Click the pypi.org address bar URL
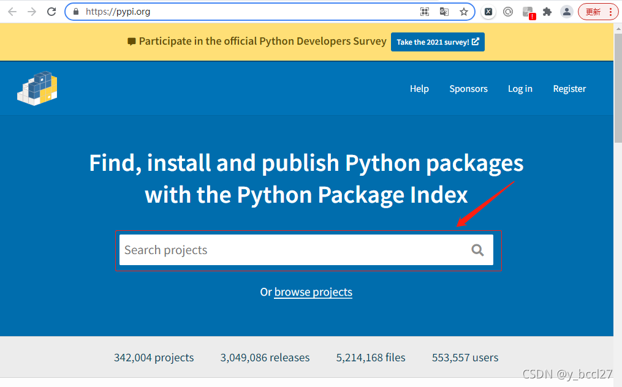Screen dimensions: 622x387 [x=118, y=12]
